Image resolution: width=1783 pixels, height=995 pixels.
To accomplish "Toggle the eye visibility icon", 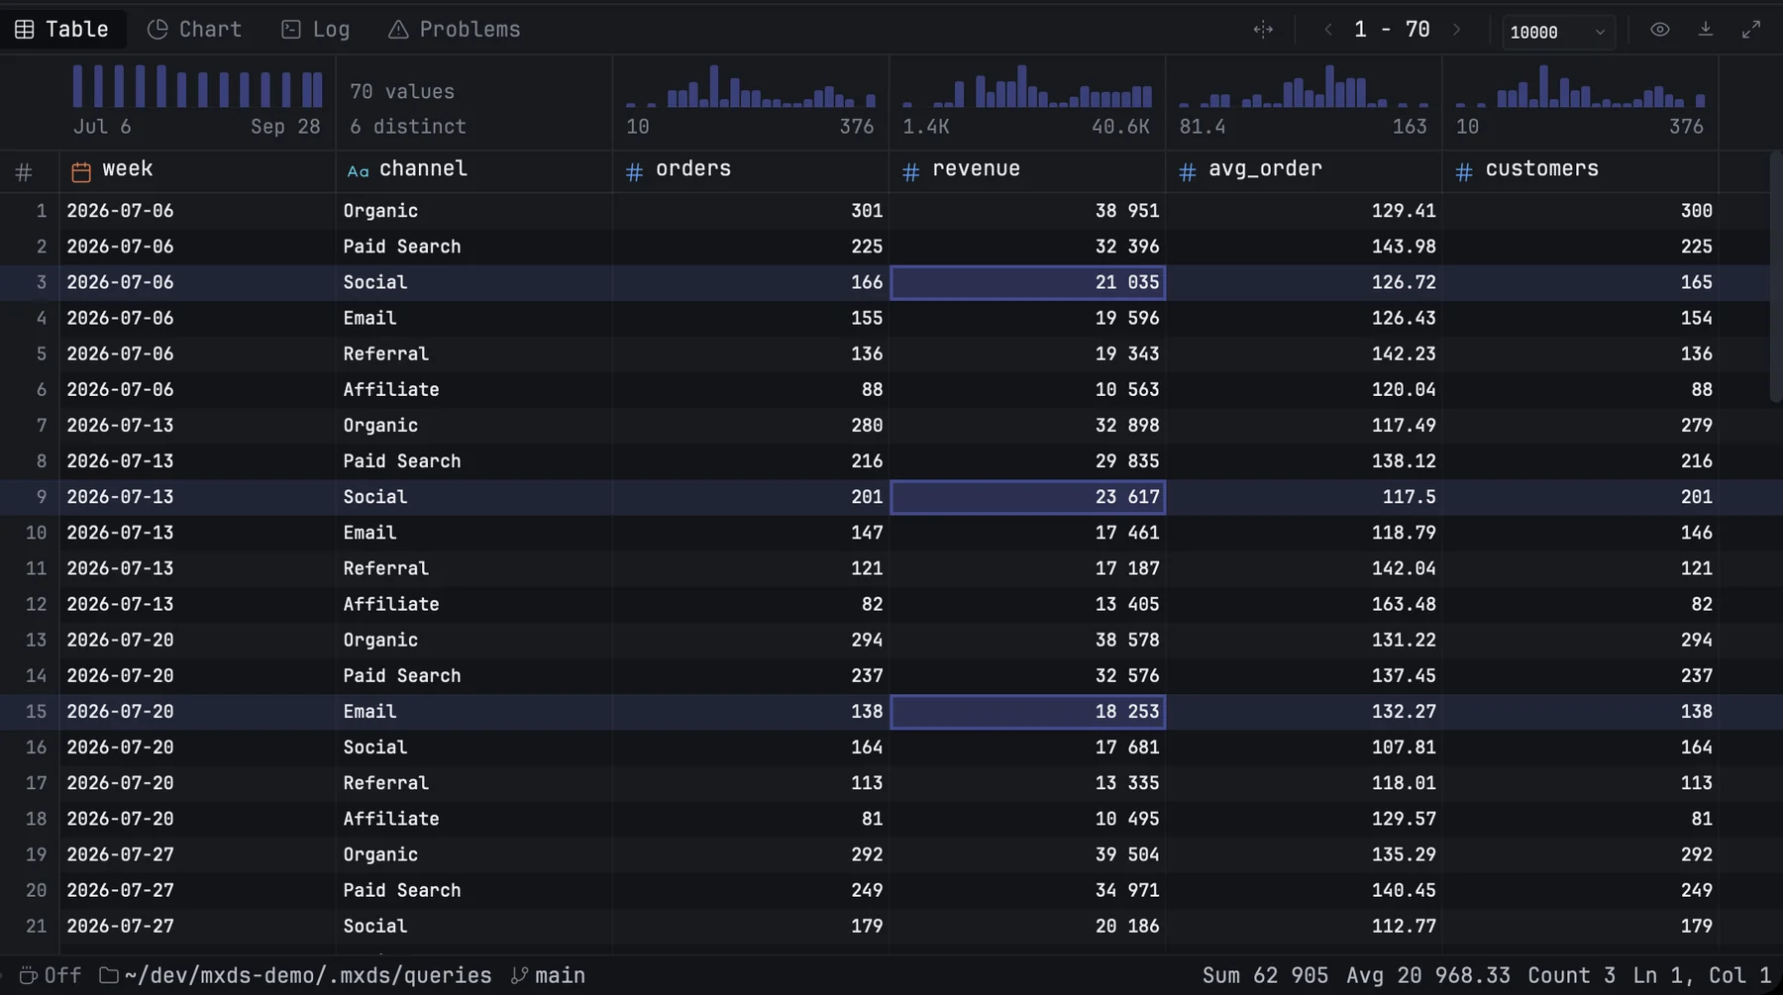I will point(1660,30).
